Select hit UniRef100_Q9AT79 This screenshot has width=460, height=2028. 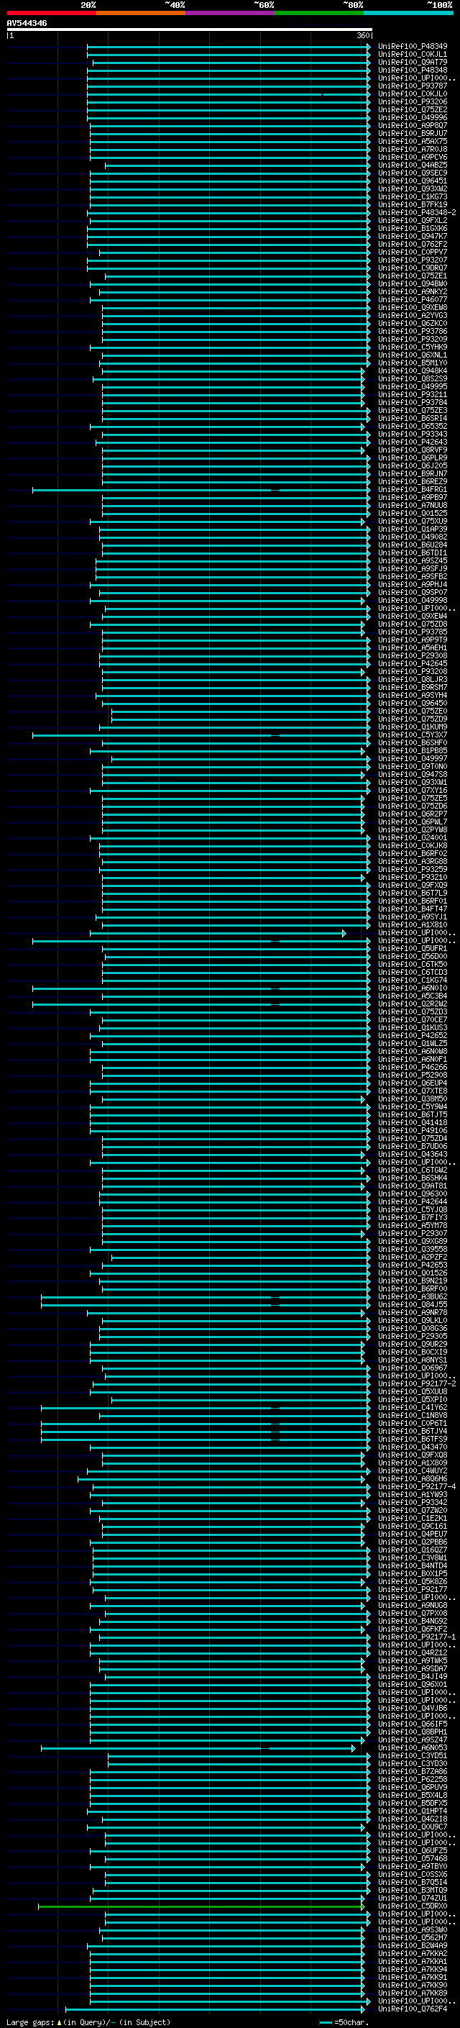413,62
